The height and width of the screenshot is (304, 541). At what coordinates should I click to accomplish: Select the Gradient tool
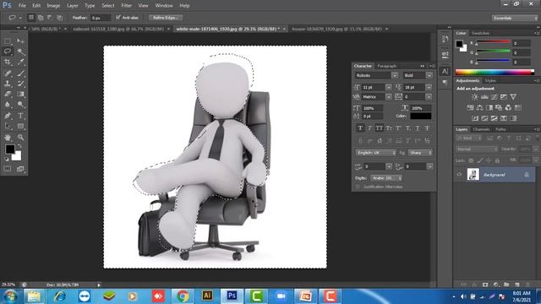[20, 94]
